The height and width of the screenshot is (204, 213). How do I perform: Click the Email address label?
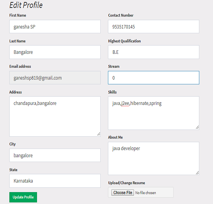[x=20, y=66]
